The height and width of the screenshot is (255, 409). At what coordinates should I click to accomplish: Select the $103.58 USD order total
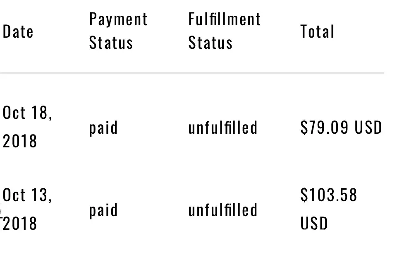click(328, 209)
